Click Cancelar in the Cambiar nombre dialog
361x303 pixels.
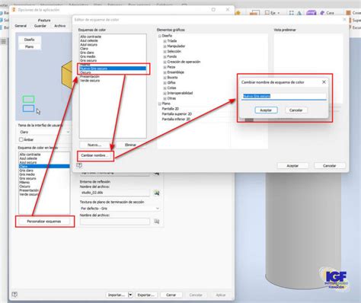[296, 110]
